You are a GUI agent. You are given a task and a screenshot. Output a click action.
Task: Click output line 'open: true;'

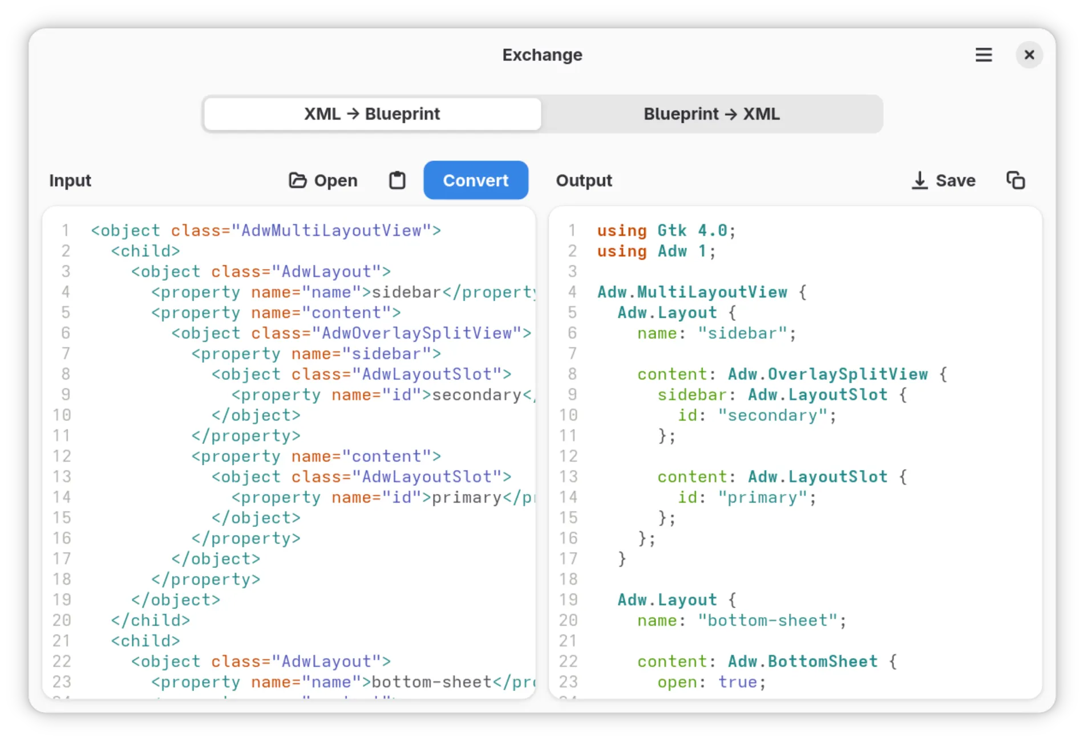[x=711, y=682]
